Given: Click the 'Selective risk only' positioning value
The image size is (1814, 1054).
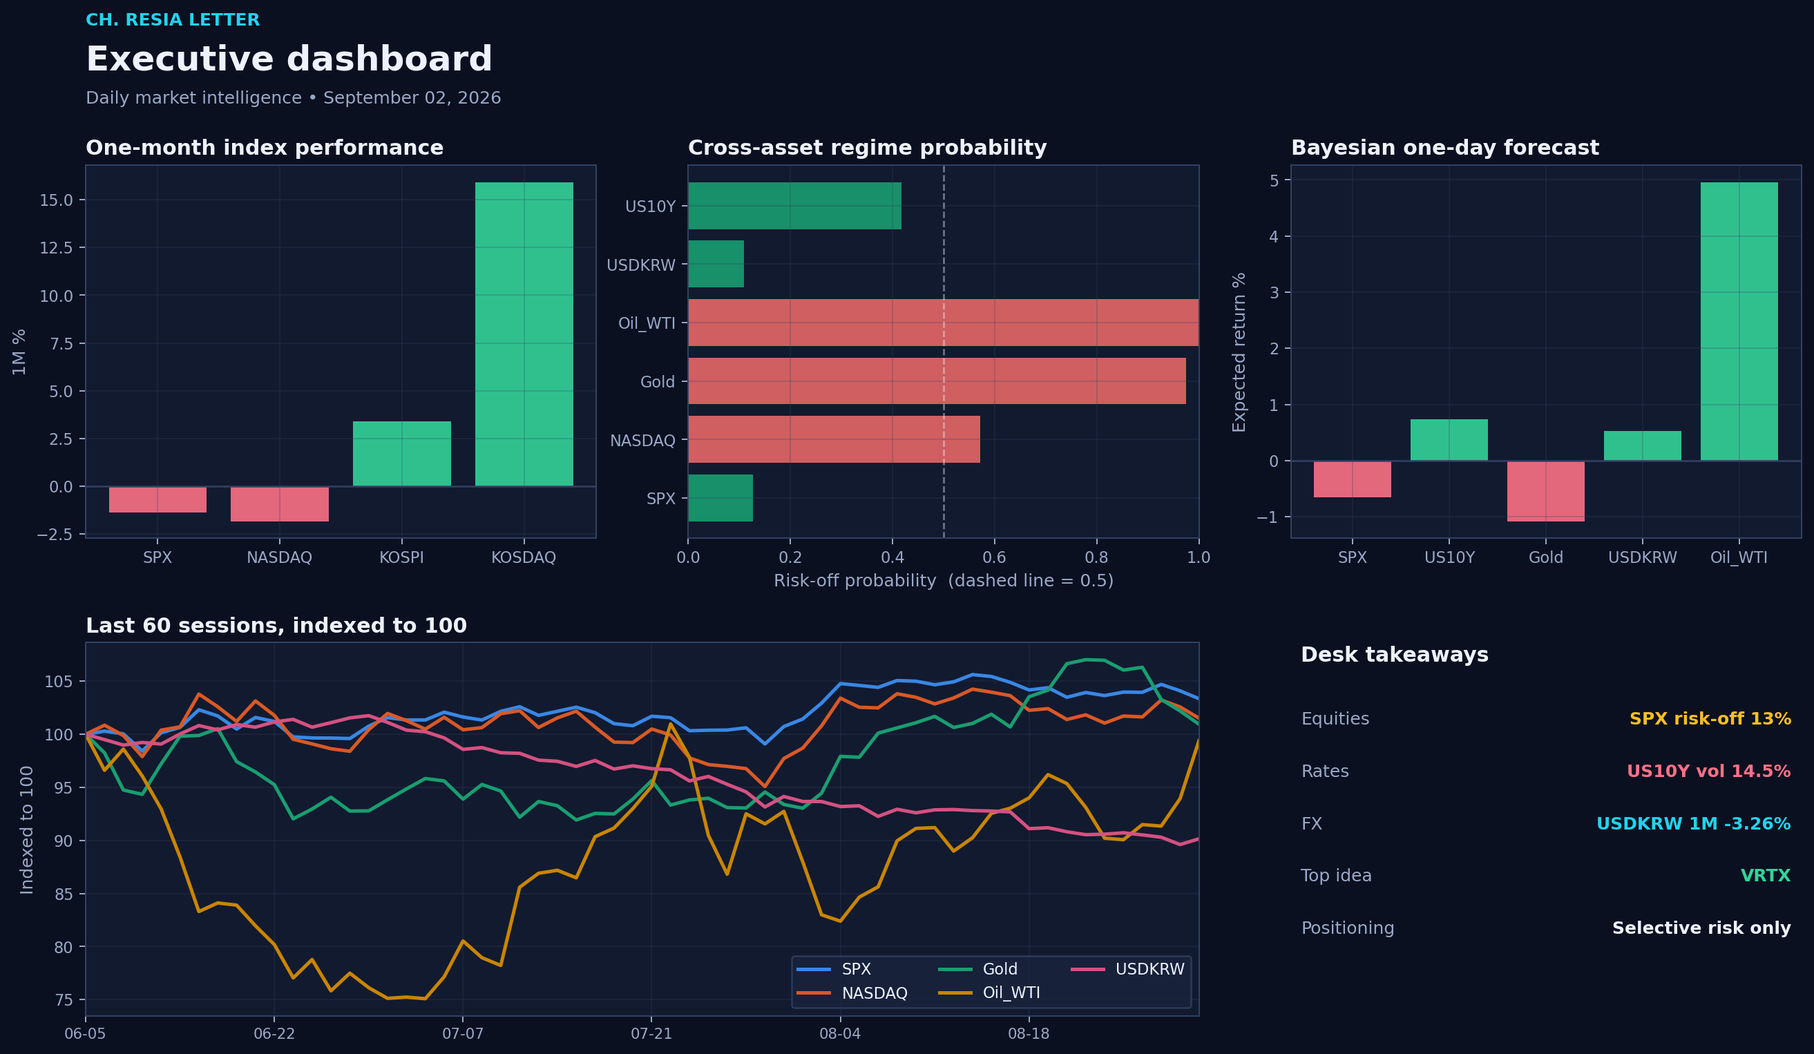Looking at the screenshot, I should [x=1701, y=928].
